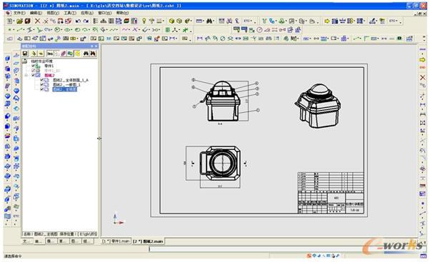The image size is (430, 262).
Task: Collapse the 图纸2 tree node
Action: [x=26, y=75]
